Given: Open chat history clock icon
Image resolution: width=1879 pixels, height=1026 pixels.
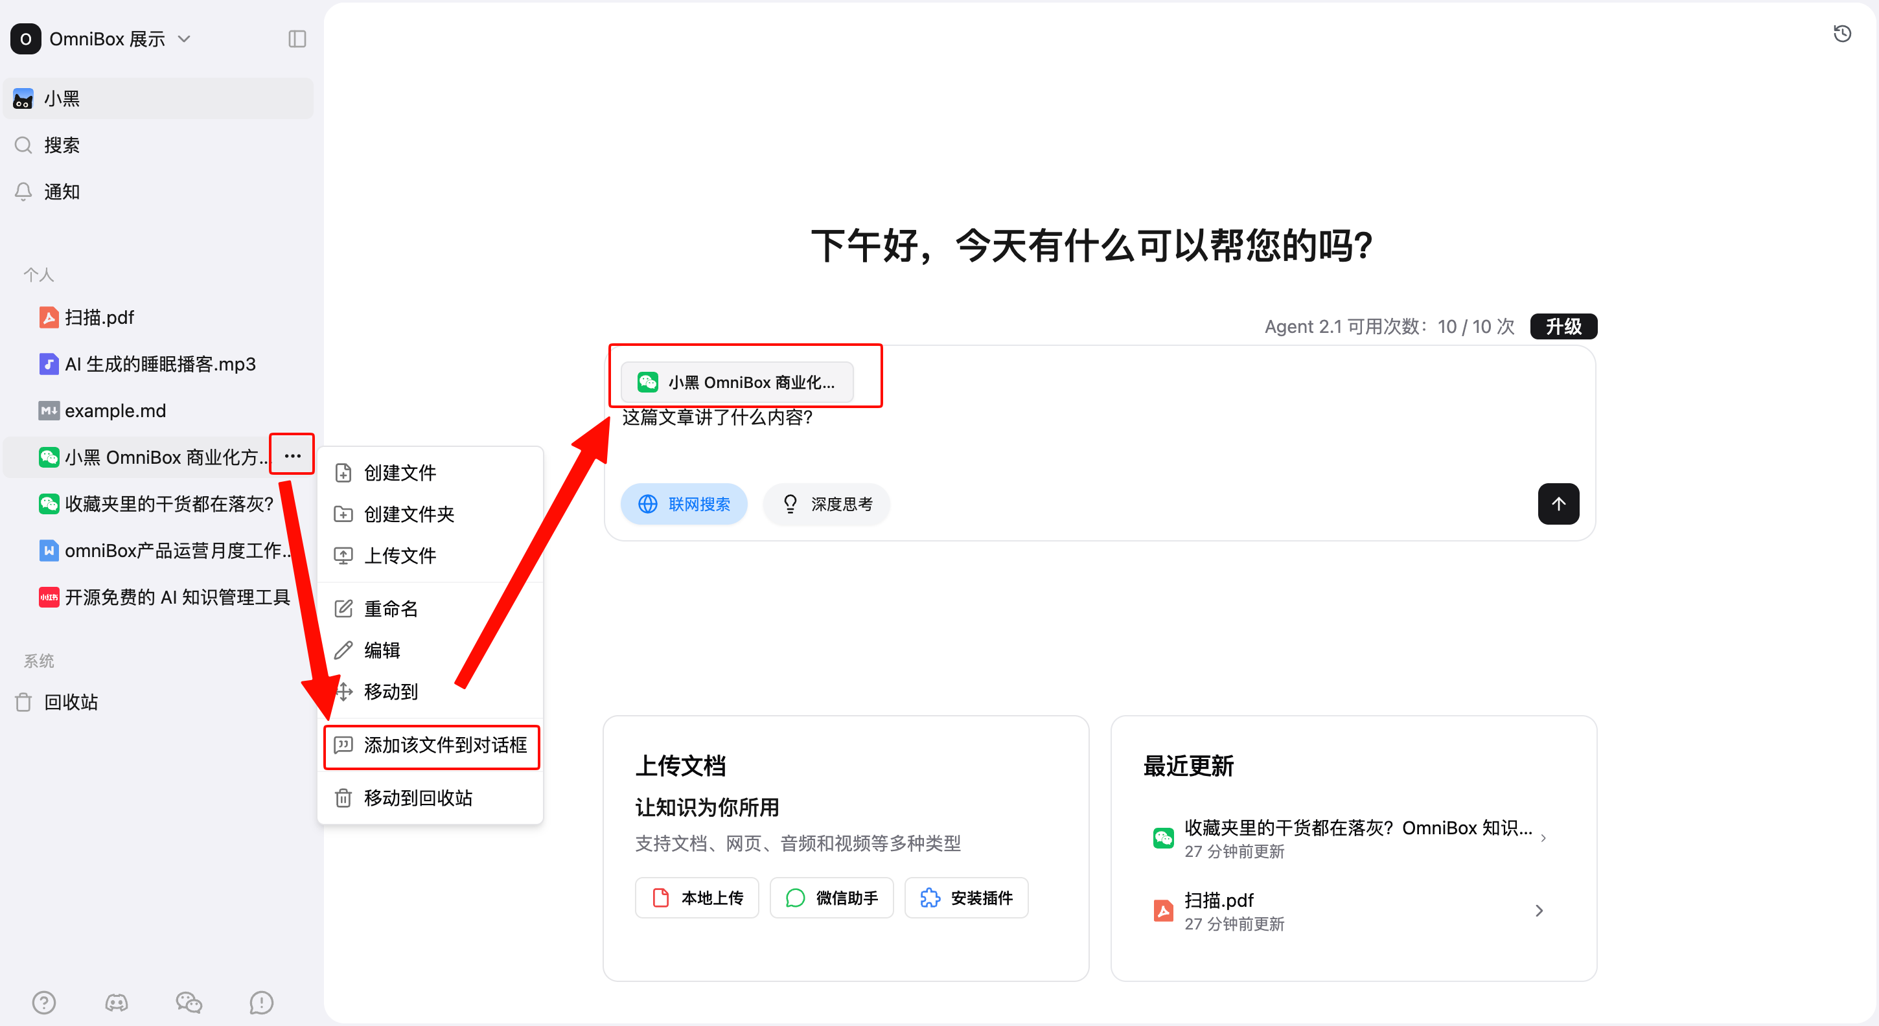Looking at the screenshot, I should [x=1842, y=34].
